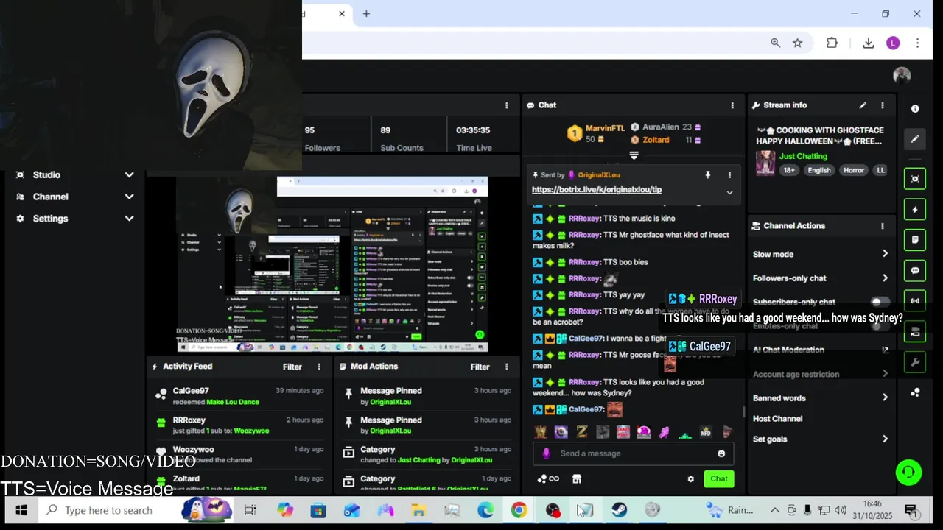
Task: Open the emoji picker in message box
Action: tap(721, 453)
